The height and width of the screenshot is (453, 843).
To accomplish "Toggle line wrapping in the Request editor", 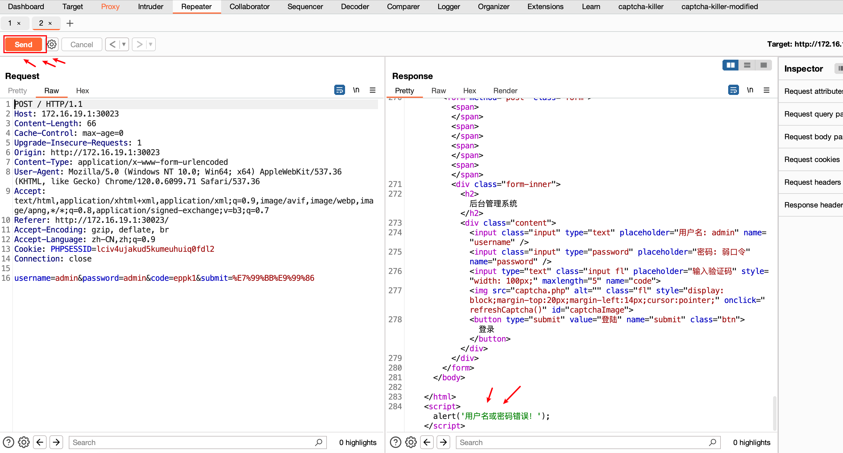I will tap(339, 90).
